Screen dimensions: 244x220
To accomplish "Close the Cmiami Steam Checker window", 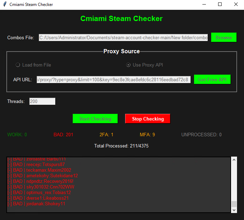I will 236,4.
